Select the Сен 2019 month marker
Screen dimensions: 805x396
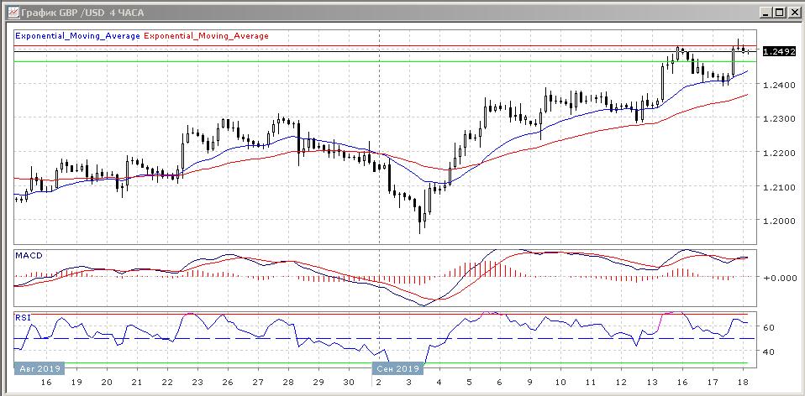397,368
